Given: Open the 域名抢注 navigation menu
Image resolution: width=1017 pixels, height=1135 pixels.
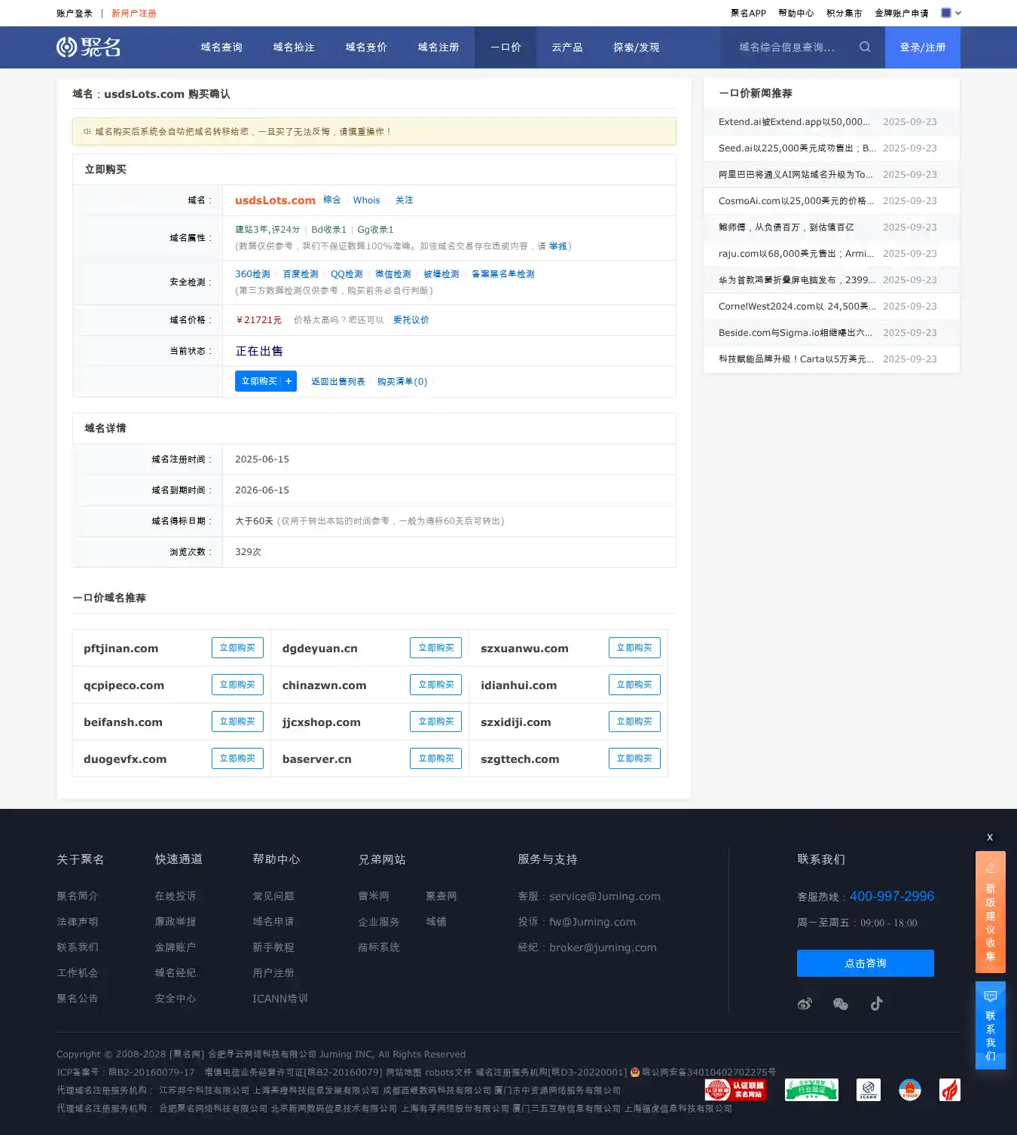Looking at the screenshot, I should [294, 47].
